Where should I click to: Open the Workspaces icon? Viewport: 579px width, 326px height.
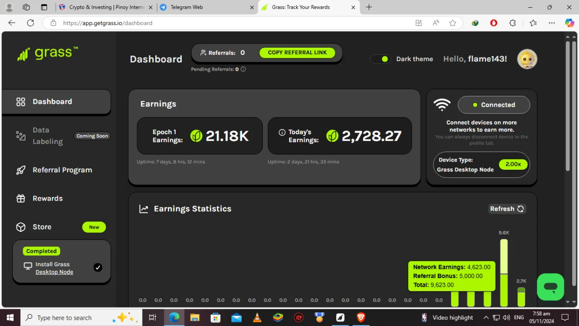(26, 7)
